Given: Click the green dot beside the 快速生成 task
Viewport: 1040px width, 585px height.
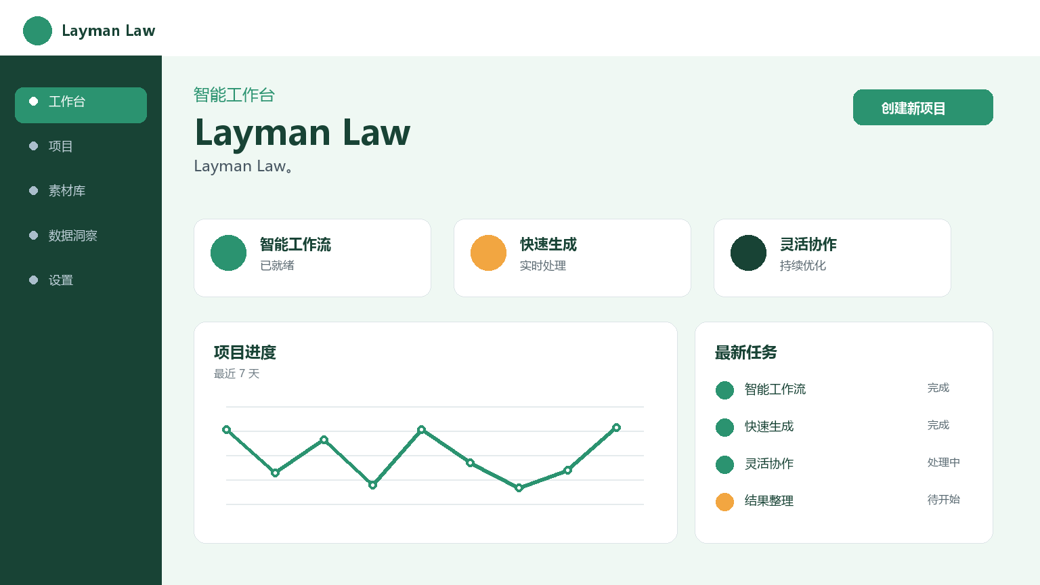Looking at the screenshot, I should coord(724,427).
